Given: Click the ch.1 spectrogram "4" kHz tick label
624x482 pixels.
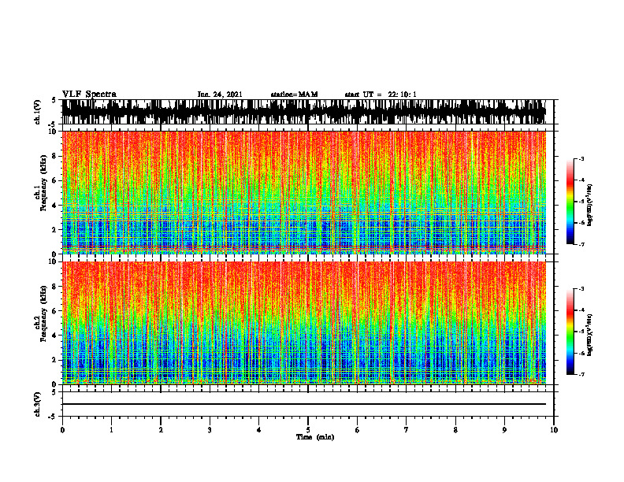Looking at the screenshot, I should (54, 206).
